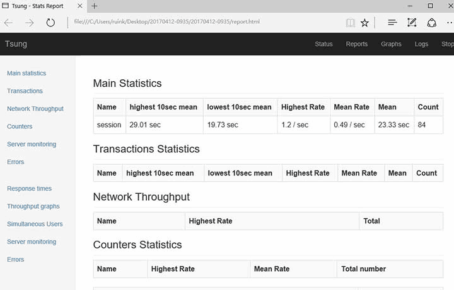Jump to Main statistics in sidebar
This screenshot has height=290, width=454.
(26, 73)
